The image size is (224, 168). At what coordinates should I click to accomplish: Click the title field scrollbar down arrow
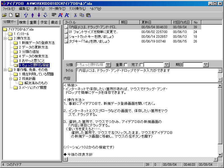pos(220,80)
